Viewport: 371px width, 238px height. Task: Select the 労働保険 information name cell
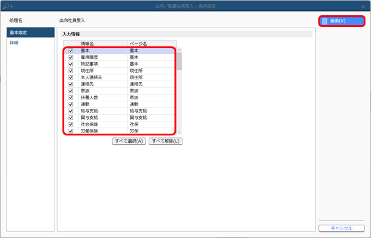pos(103,131)
